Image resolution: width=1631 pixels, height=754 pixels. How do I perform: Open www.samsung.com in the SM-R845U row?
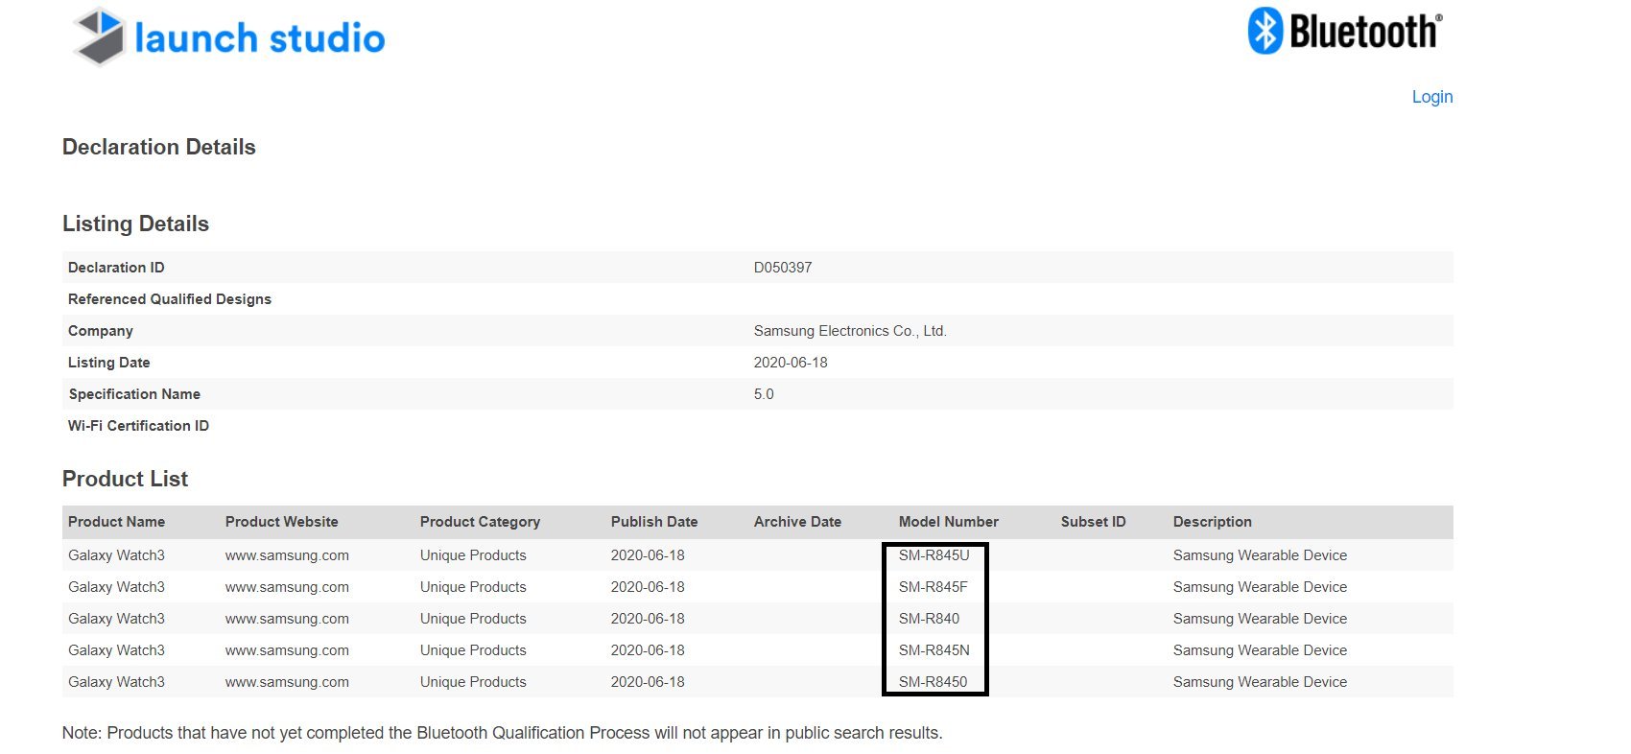287,555
